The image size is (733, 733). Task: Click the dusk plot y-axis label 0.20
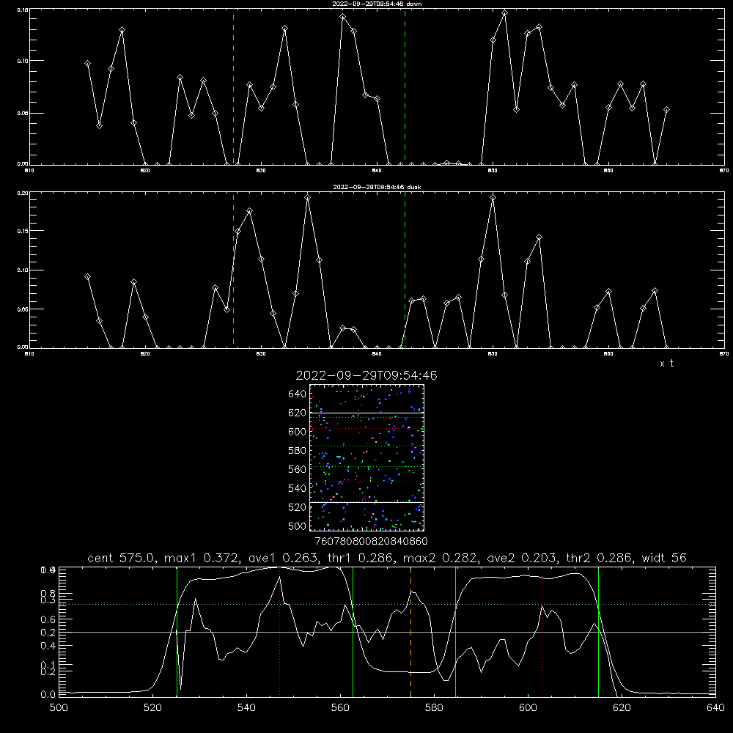click(23, 193)
